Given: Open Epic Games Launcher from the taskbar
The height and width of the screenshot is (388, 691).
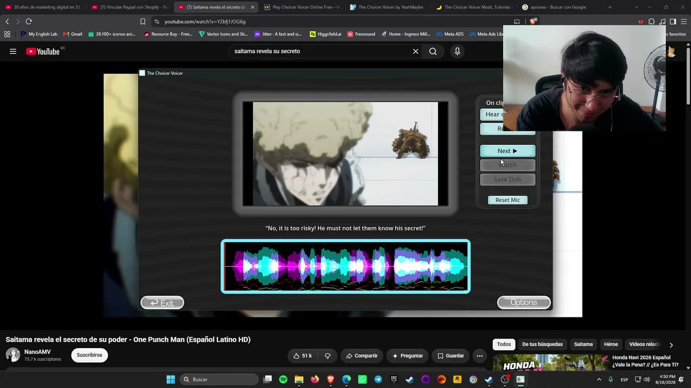Looking at the screenshot, I should 394,379.
